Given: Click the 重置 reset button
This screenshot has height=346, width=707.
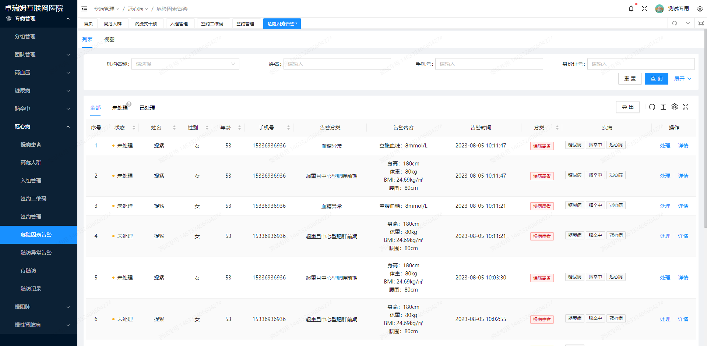Looking at the screenshot, I should pos(630,79).
